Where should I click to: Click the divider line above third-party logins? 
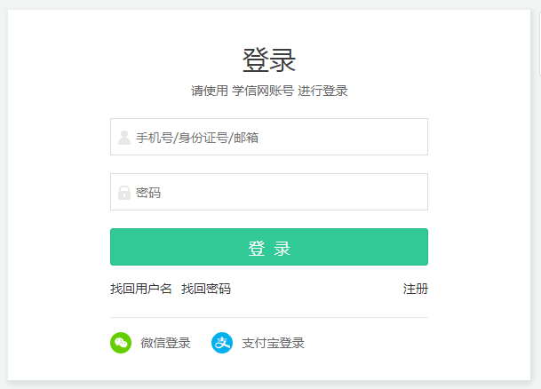[x=269, y=317]
